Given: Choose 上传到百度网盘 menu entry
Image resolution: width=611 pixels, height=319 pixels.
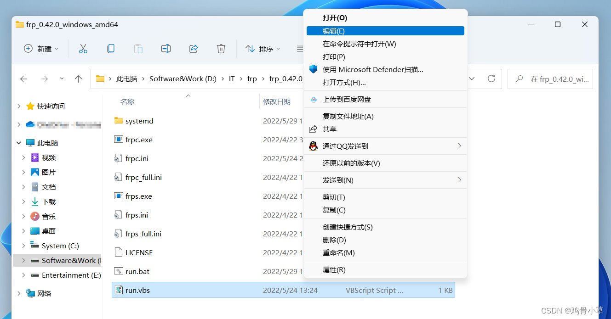Looking at the screenshot, I should (x=385, y=99).
